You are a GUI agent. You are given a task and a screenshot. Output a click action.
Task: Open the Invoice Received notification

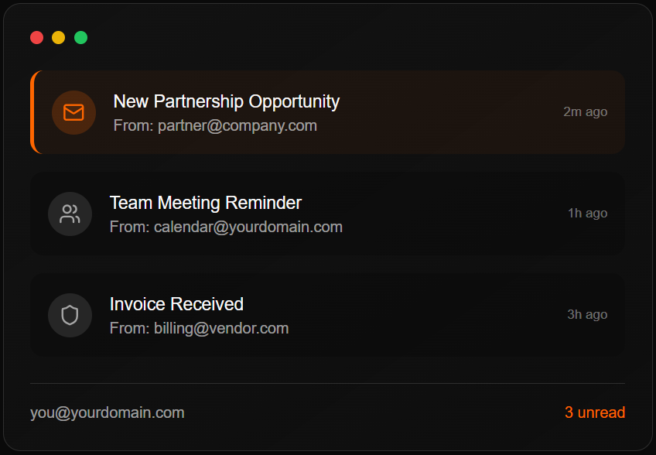coord(176,304)
